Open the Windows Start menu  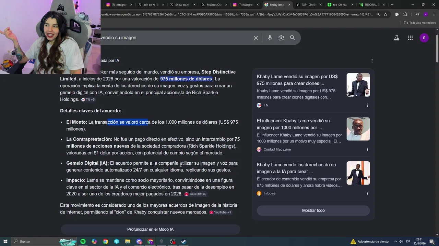click(5, 242)
